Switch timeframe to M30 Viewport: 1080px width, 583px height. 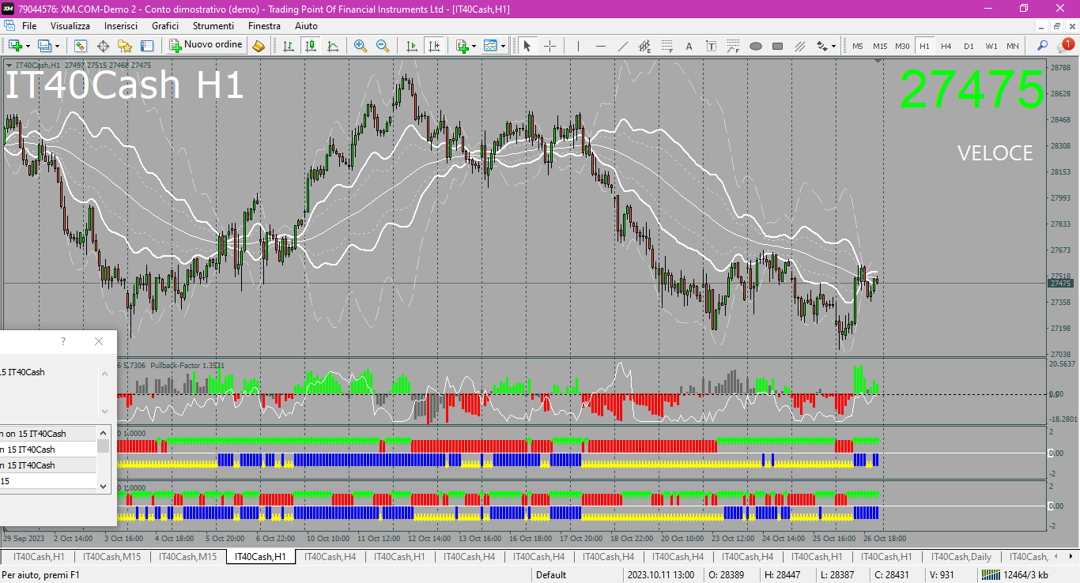click(902, 46)
